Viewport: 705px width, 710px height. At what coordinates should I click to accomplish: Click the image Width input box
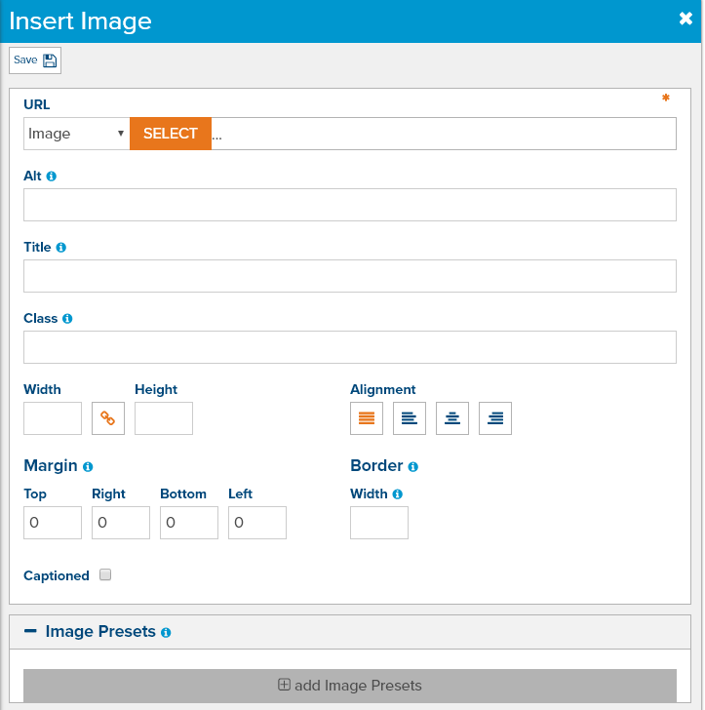tap(53, 418)
